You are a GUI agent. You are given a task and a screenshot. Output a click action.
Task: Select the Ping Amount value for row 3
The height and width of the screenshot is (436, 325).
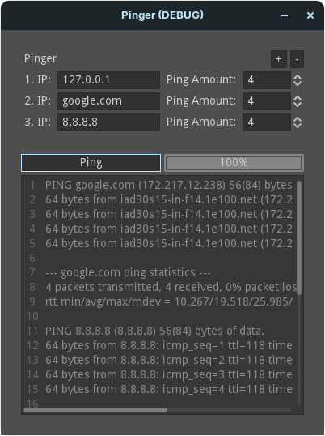[267, 122]
